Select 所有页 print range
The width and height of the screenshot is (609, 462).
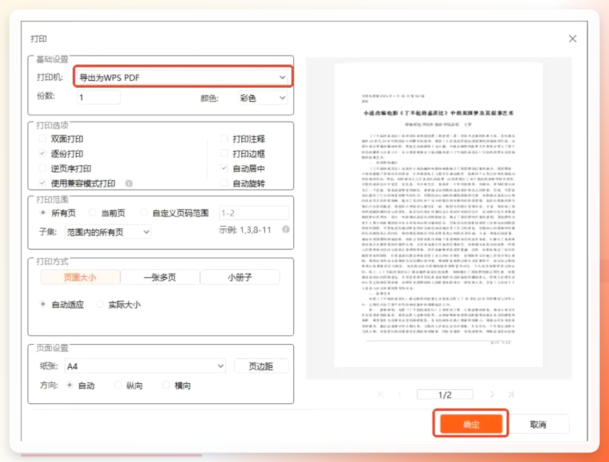click(x=43, y=213)
